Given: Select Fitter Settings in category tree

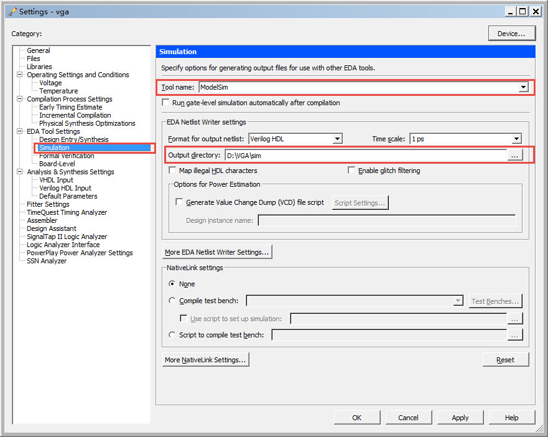Looking at the screenshot, I should pos(48,204).
